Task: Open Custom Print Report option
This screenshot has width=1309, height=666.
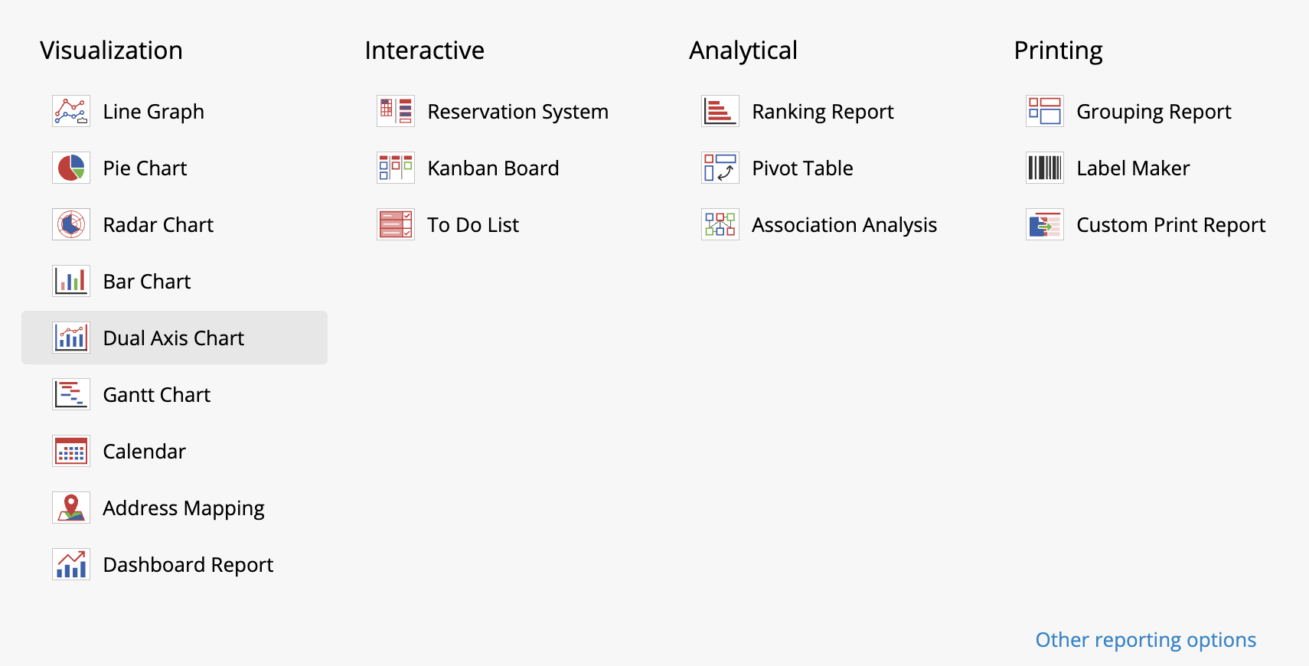Action: click(x=1170, y=225)
